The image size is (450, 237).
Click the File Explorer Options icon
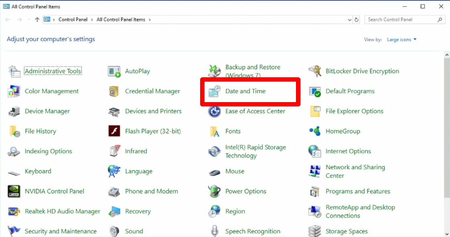[315, 111]
